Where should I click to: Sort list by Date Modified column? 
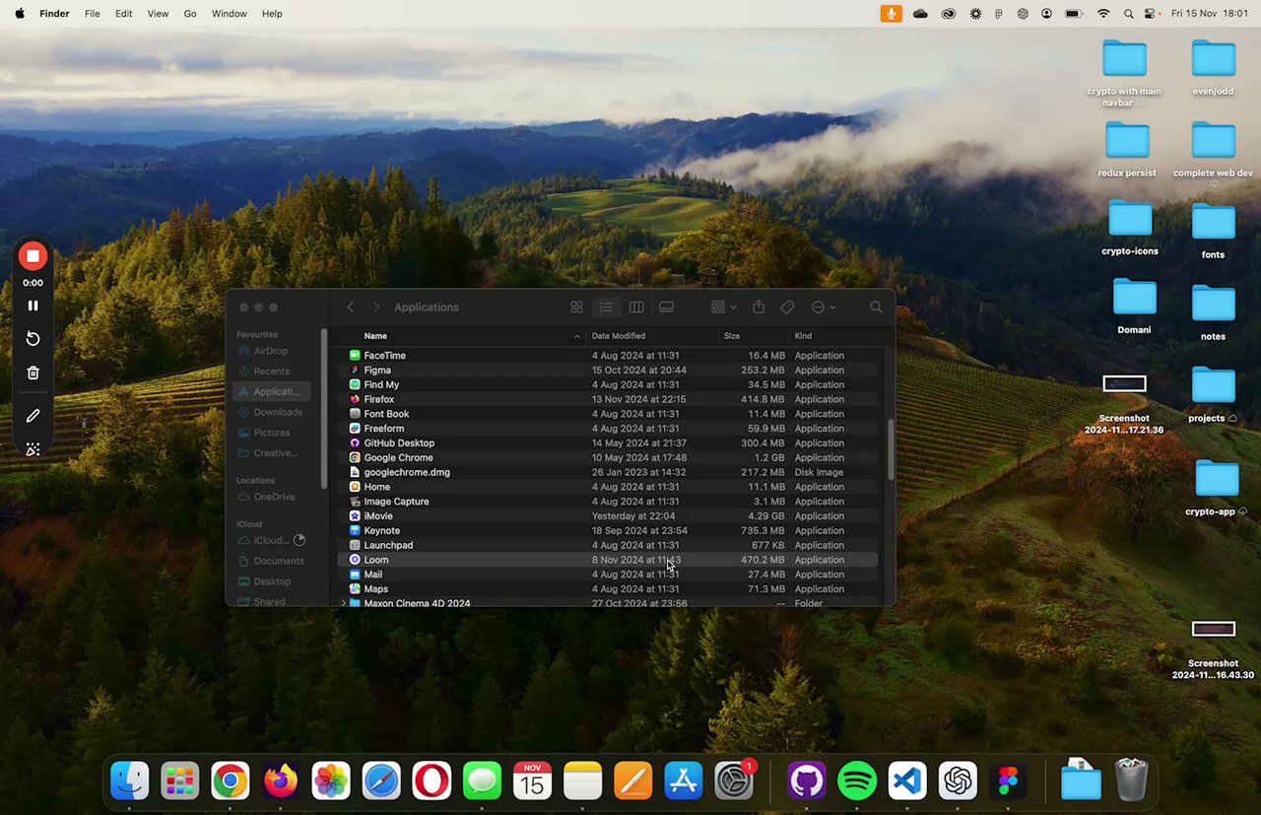(619, 336)
